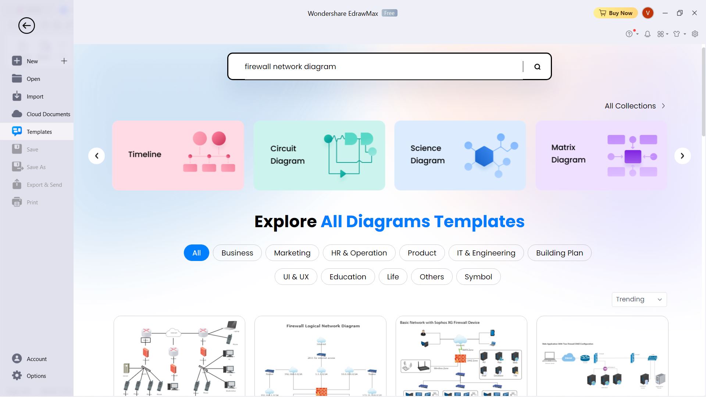Toggle the Education category filter
The height and width of the screenshot is (397, 706).
click(x=347, y=276)
